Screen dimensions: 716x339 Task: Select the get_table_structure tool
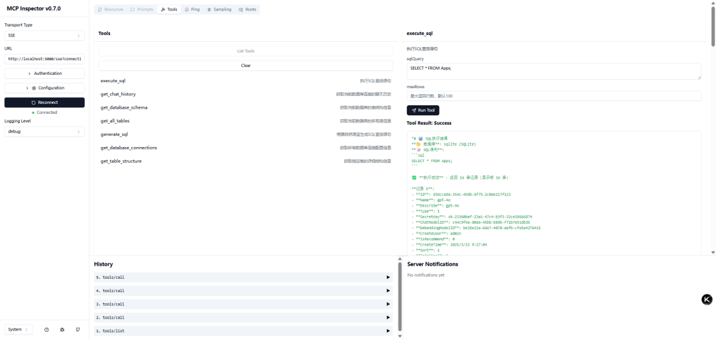click(x=246, y=161)
